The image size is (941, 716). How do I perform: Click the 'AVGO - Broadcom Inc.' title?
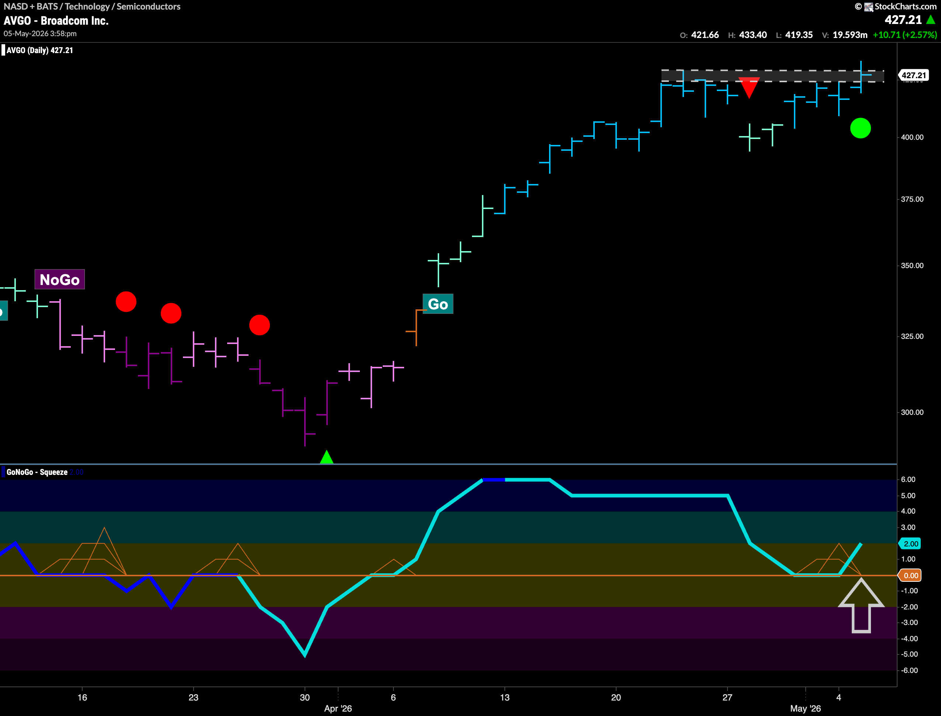coord(56,20)
